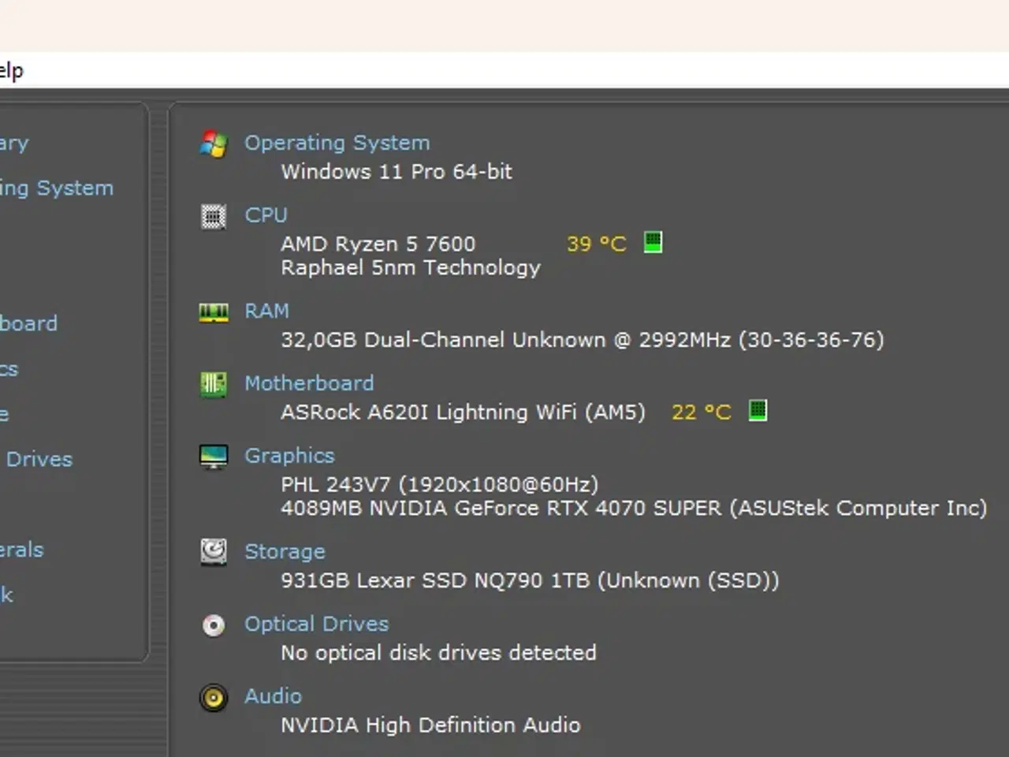Click the green motherboard temperature indicator icon
This screenshot has width=1009, height=757.
point(758,410)
